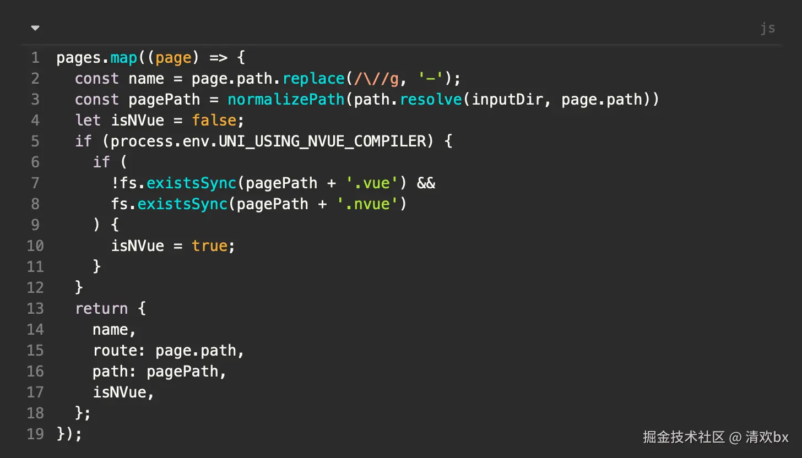The image size is (802, 458).
Task: Click 'pages.map((page) => {' on line 1
Action: 150,58
